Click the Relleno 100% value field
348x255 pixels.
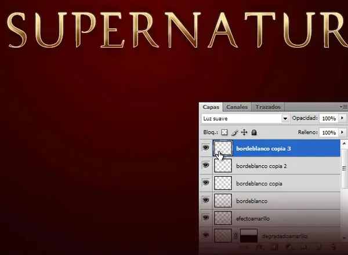(x=329, y=132)
